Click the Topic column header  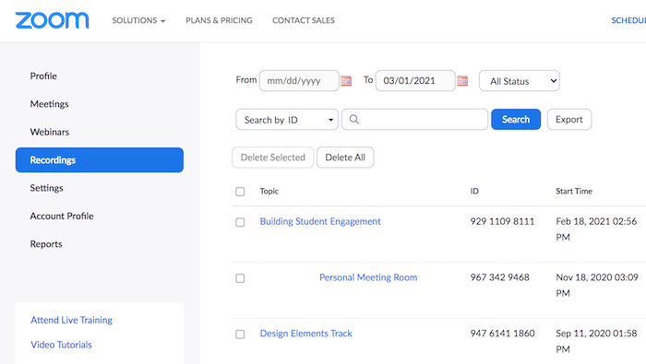pos(269,192)
